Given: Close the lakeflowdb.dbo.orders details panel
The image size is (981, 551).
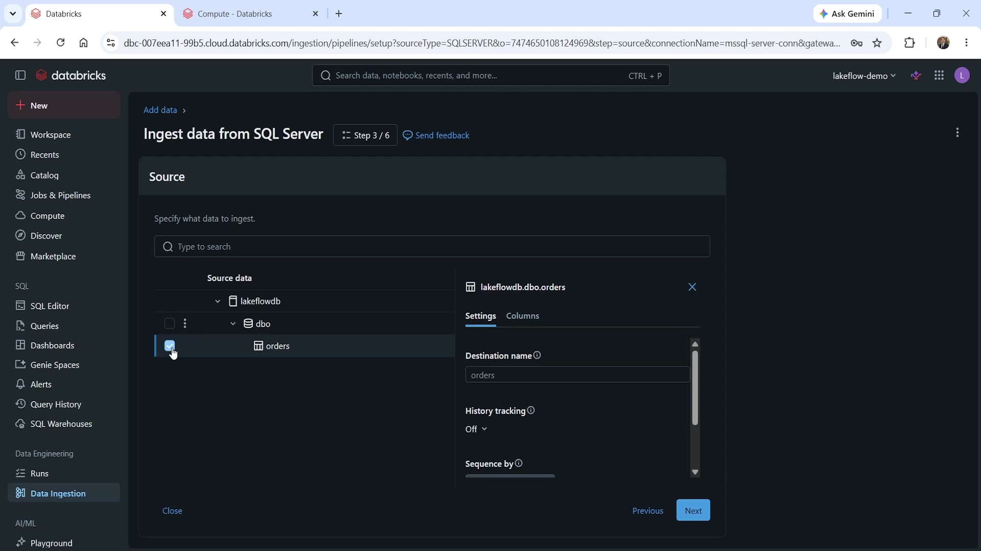Looking at the screenshot, I should [692, 287].
